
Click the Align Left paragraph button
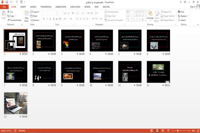(77, 19)
